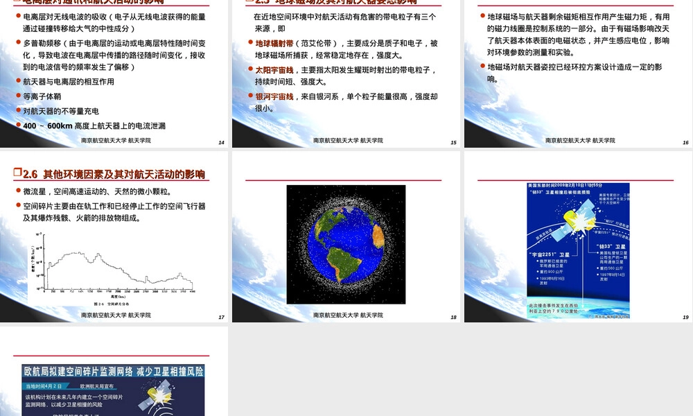This screenshot has height=416, width=693.
Task: Click the label "铱33" 卫星 in infographic
Action: click(611, 247)
